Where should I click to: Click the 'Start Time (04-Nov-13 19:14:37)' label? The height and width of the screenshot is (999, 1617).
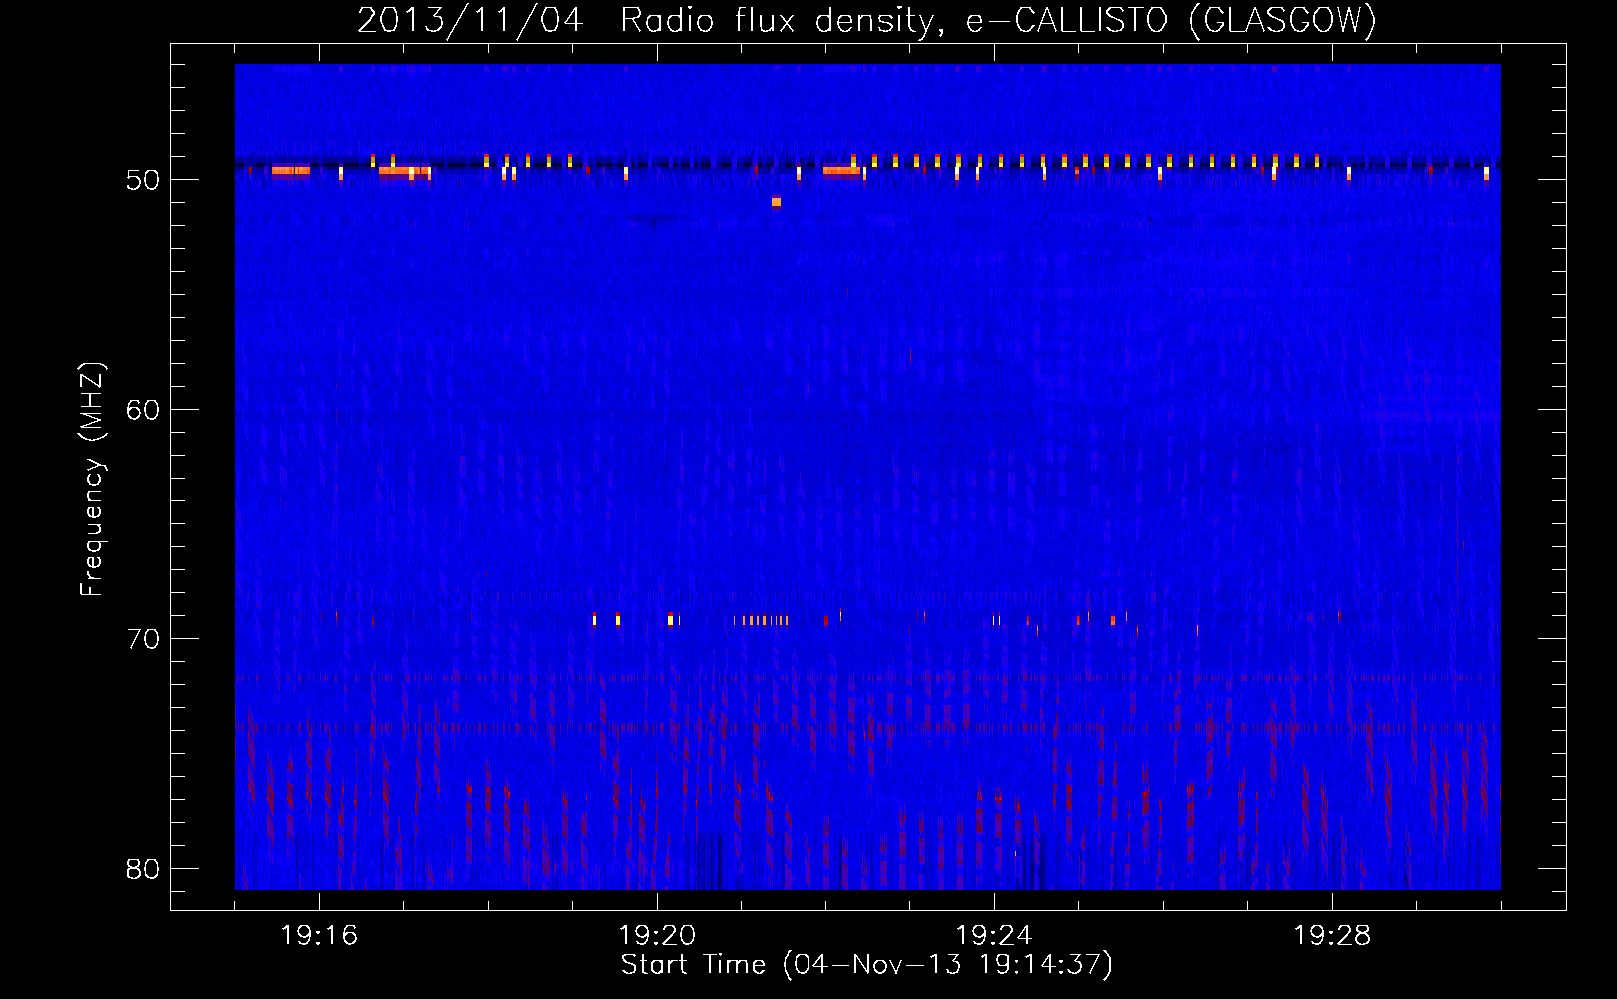[866, 965]
